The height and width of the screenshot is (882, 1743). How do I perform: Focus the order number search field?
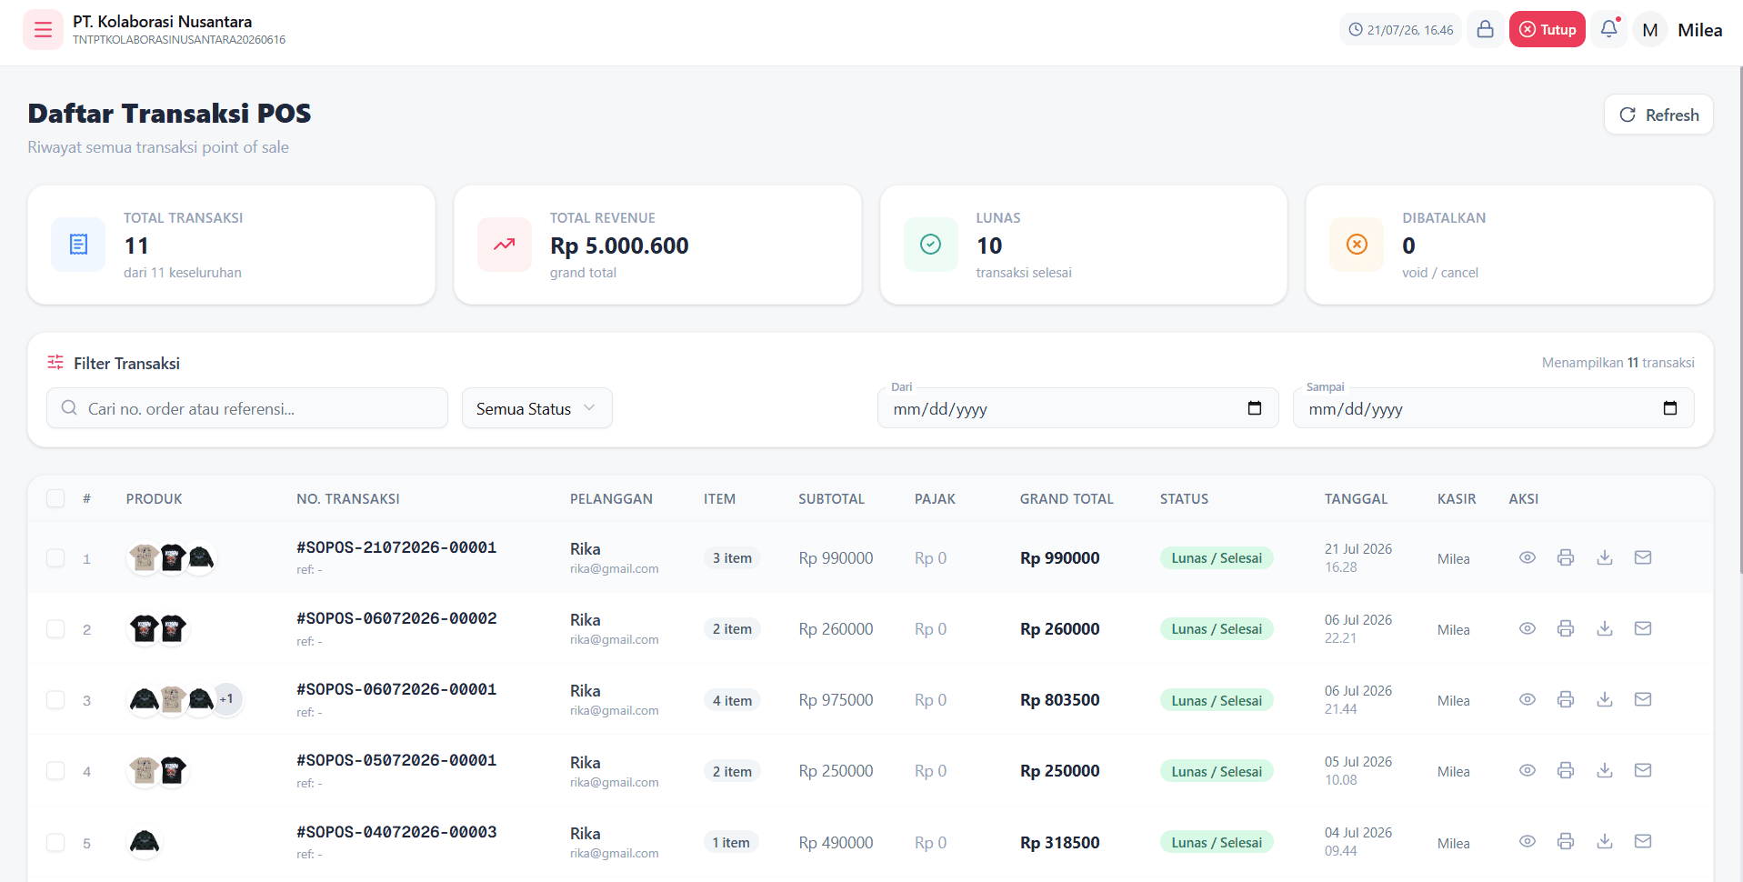(247, 408)
